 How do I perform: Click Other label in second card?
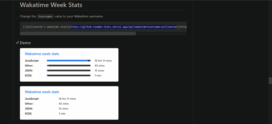coord(29,104)
